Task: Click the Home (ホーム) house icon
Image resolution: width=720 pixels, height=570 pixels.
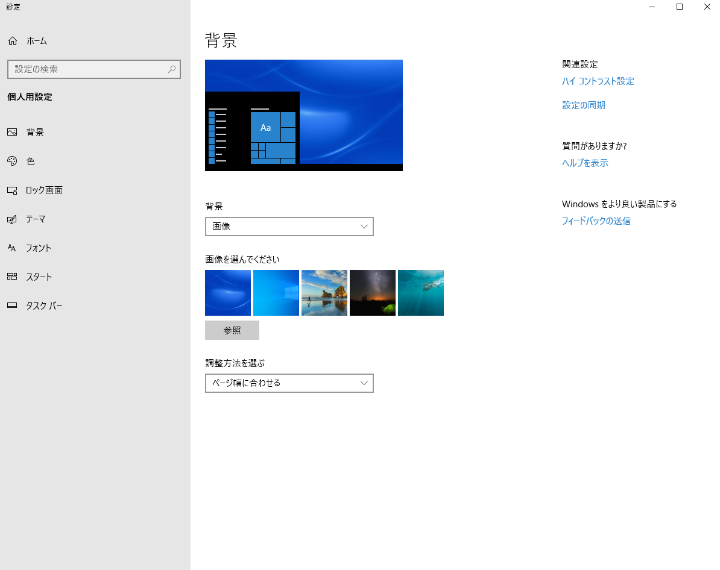Action: pos(12,41)
